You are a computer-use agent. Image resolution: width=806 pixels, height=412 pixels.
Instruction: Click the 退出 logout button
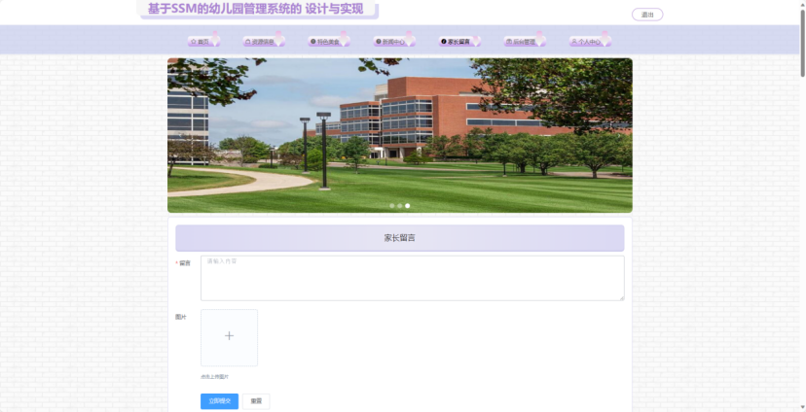point(647,15)
